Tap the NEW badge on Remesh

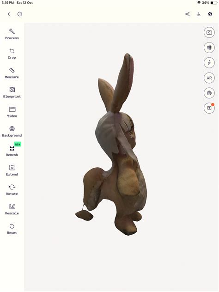[x=18, y=144]
